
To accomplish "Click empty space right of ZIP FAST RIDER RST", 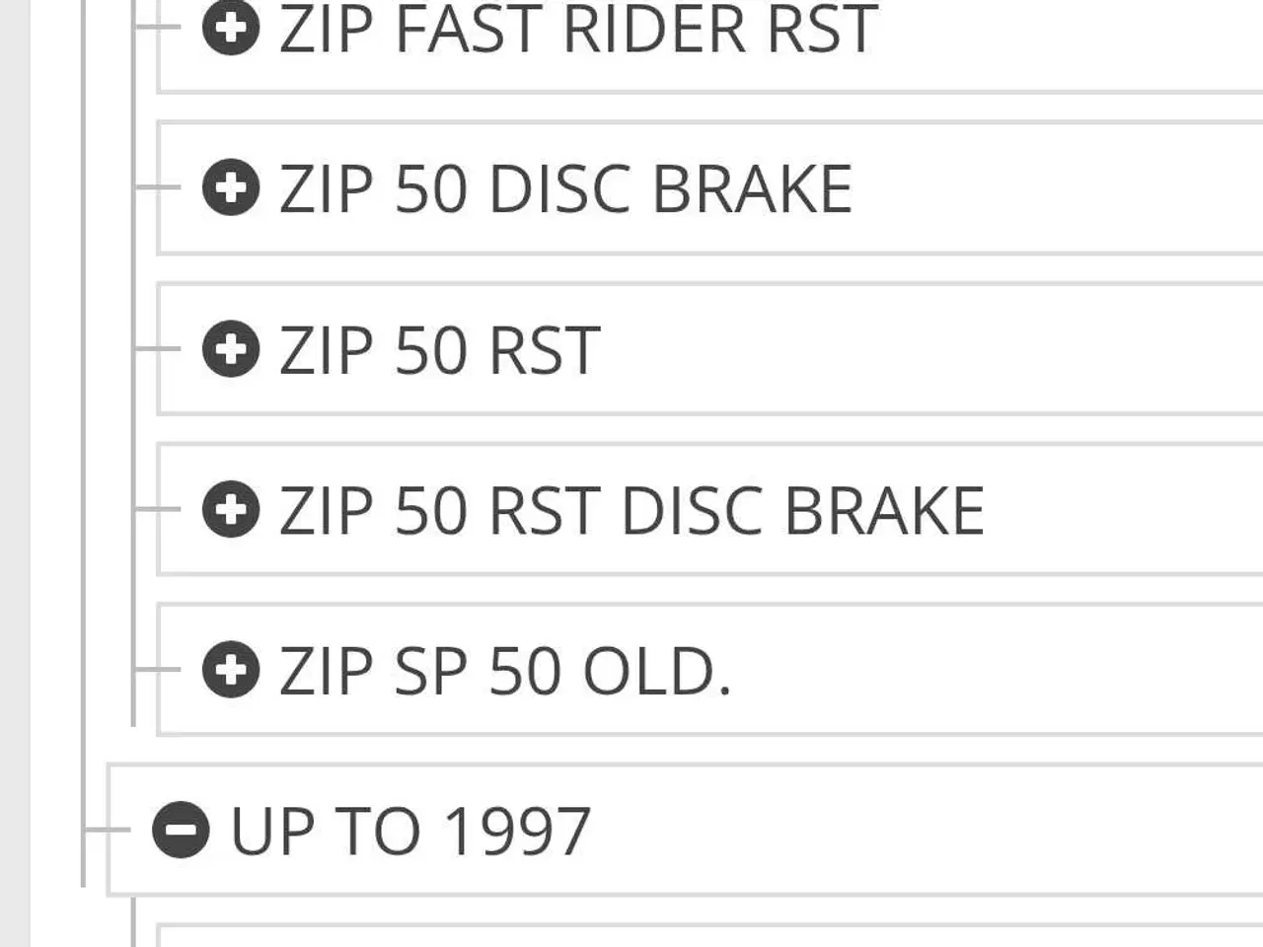I will [x=1066, y=39].
